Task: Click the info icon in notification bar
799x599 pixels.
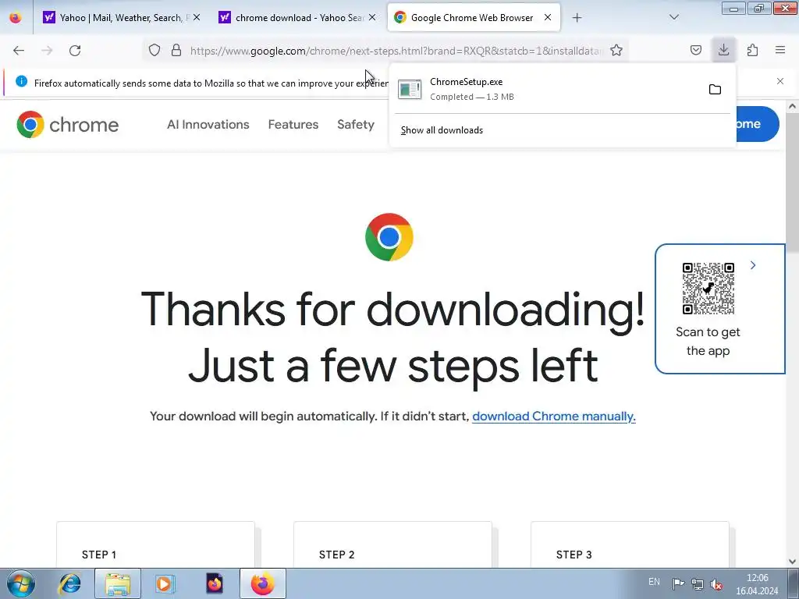Action: click(x=21, y=81)
